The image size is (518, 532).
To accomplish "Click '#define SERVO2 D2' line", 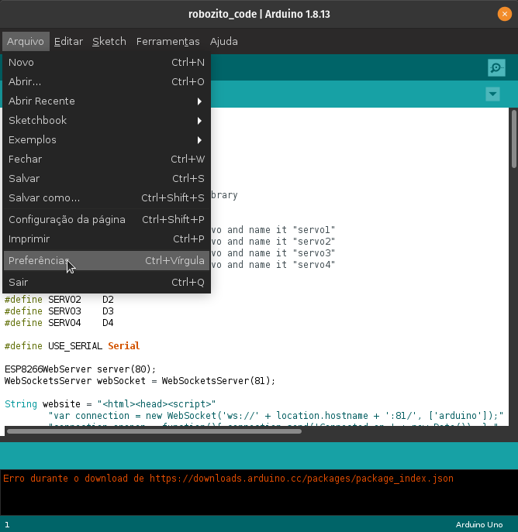I will click(59, 300).
